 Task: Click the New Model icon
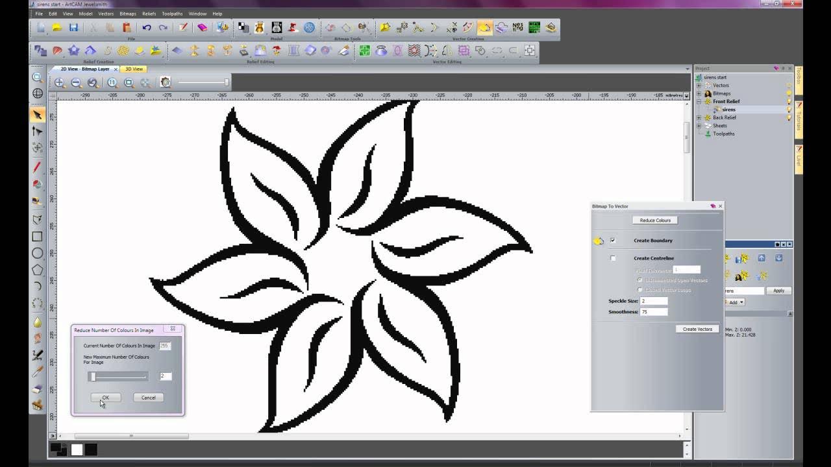[40, 27]
